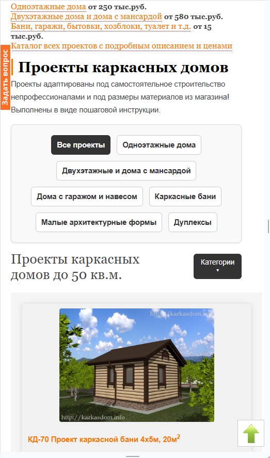The width and height of the screenshot is (270, 458).
Task: Open the КД-70 sauna project thumbnail
Action: tap(137, 365)
